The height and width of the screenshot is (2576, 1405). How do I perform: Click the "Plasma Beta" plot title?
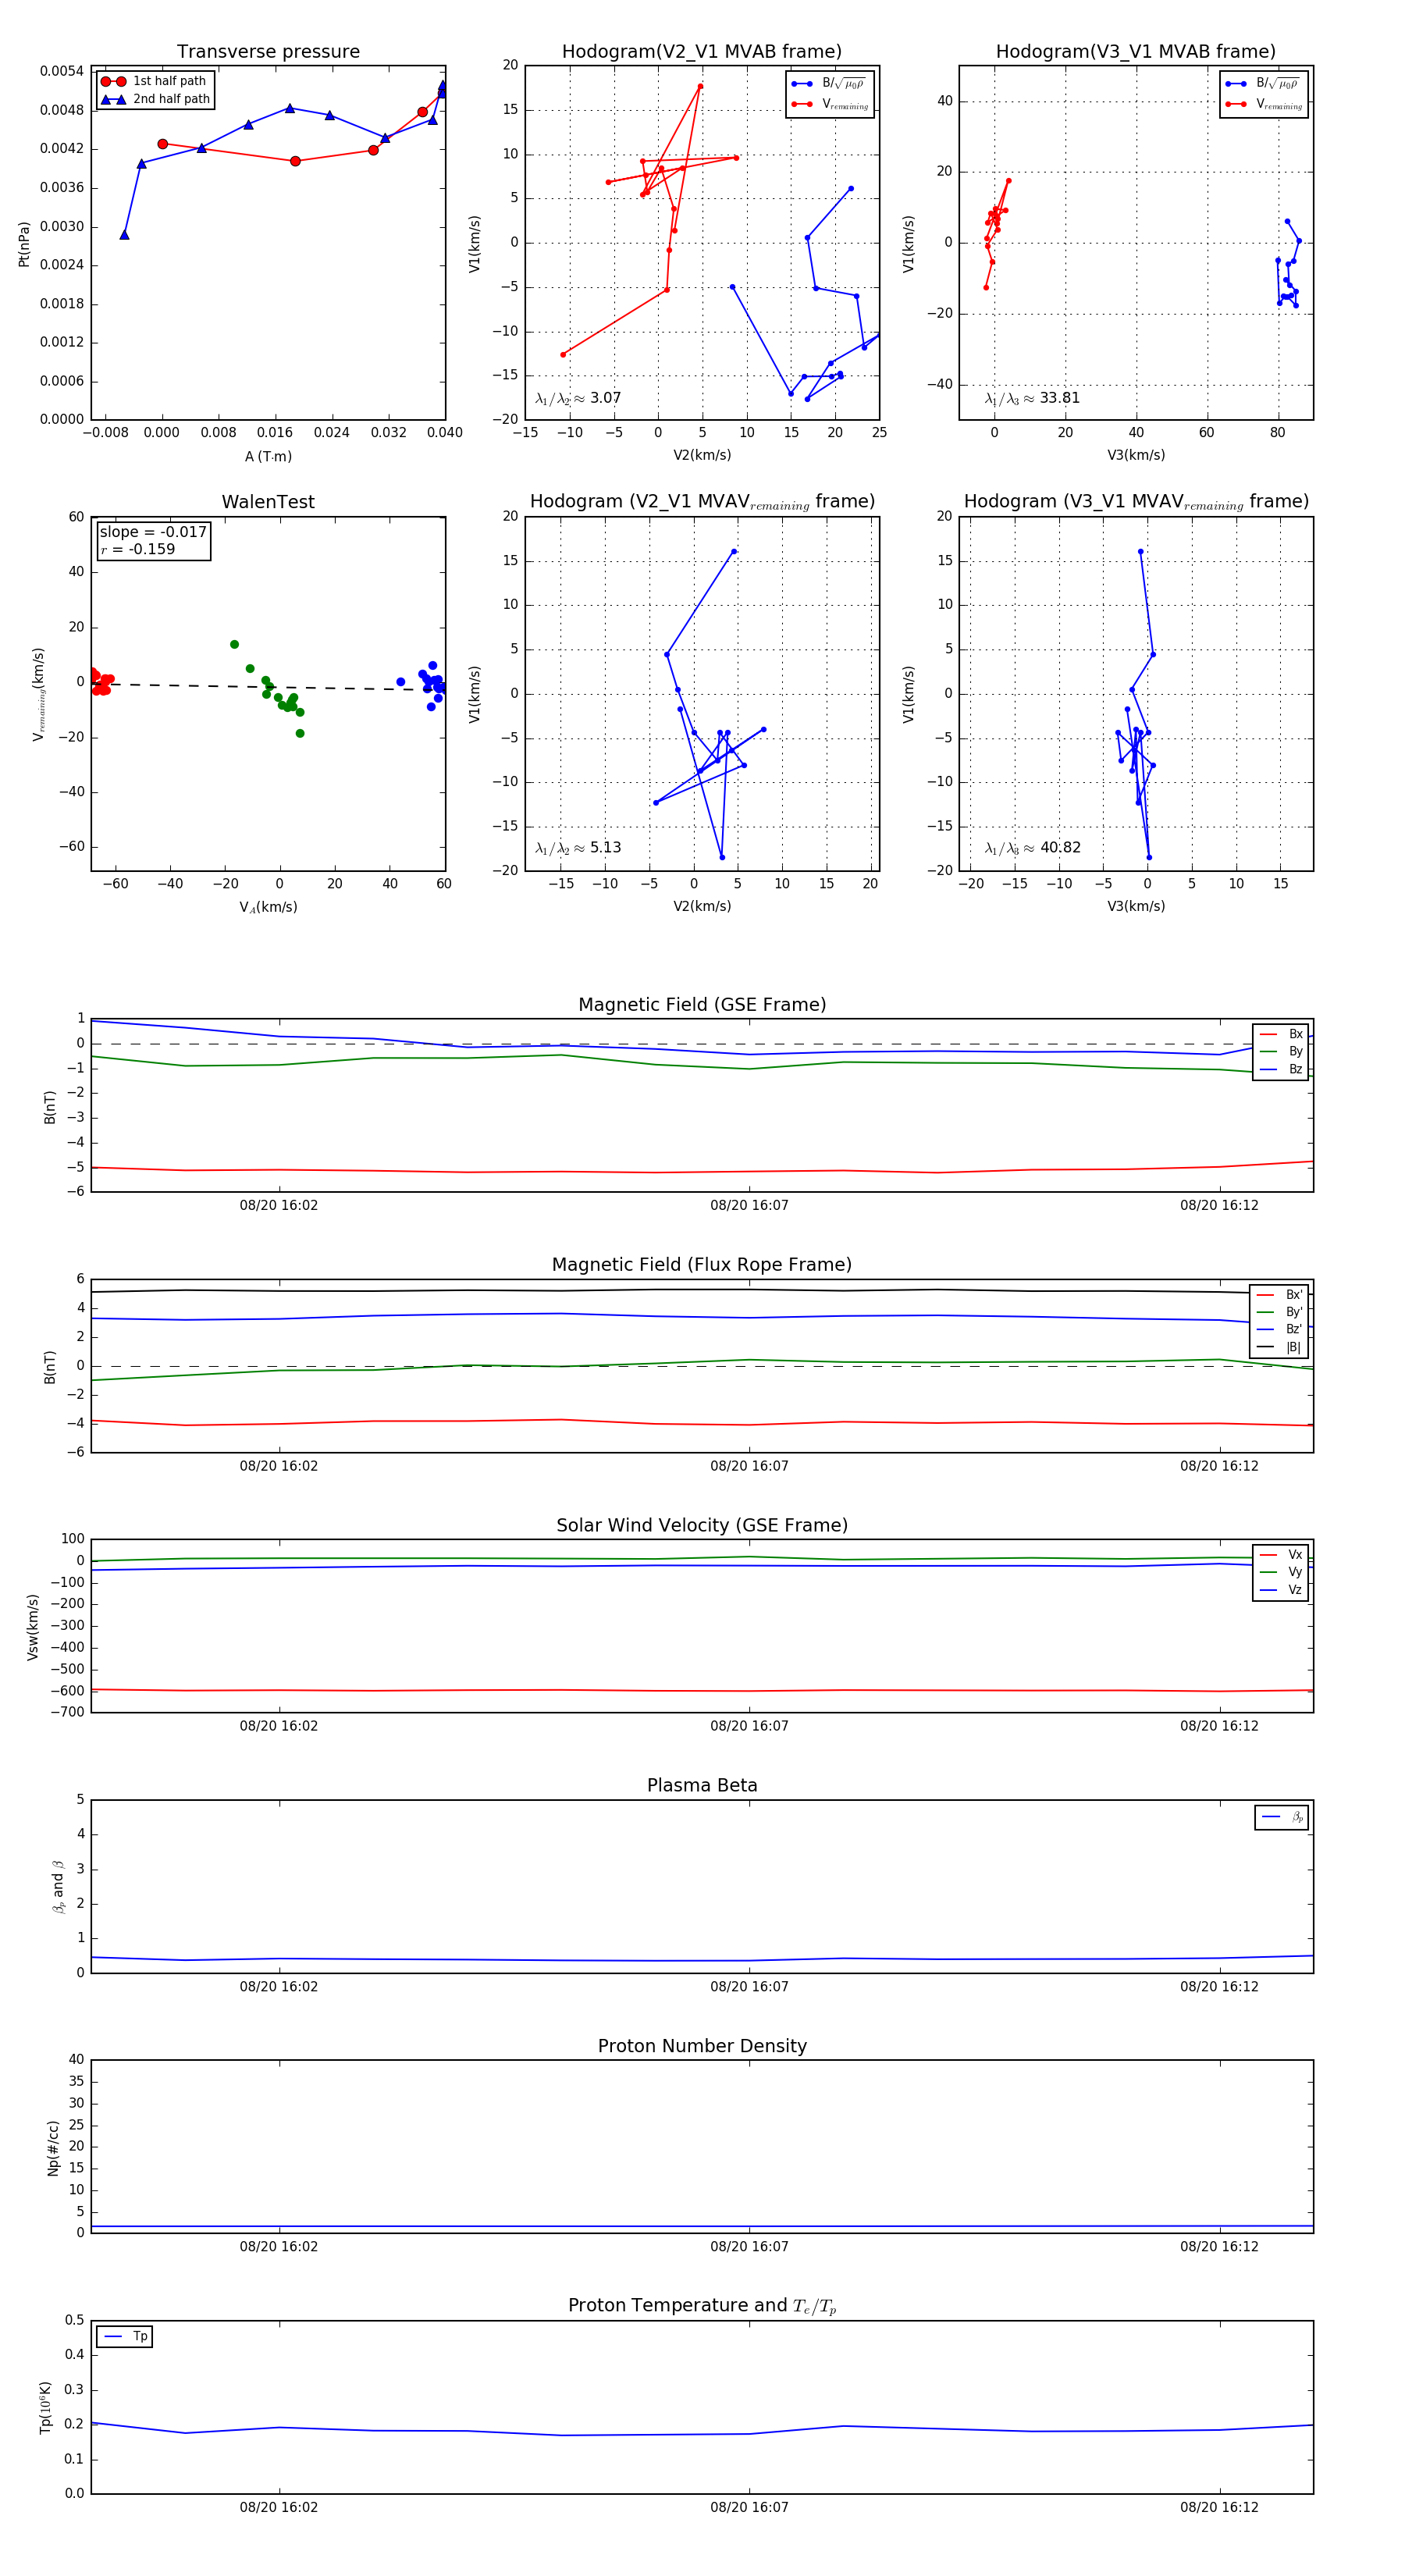pos(702,1786)
